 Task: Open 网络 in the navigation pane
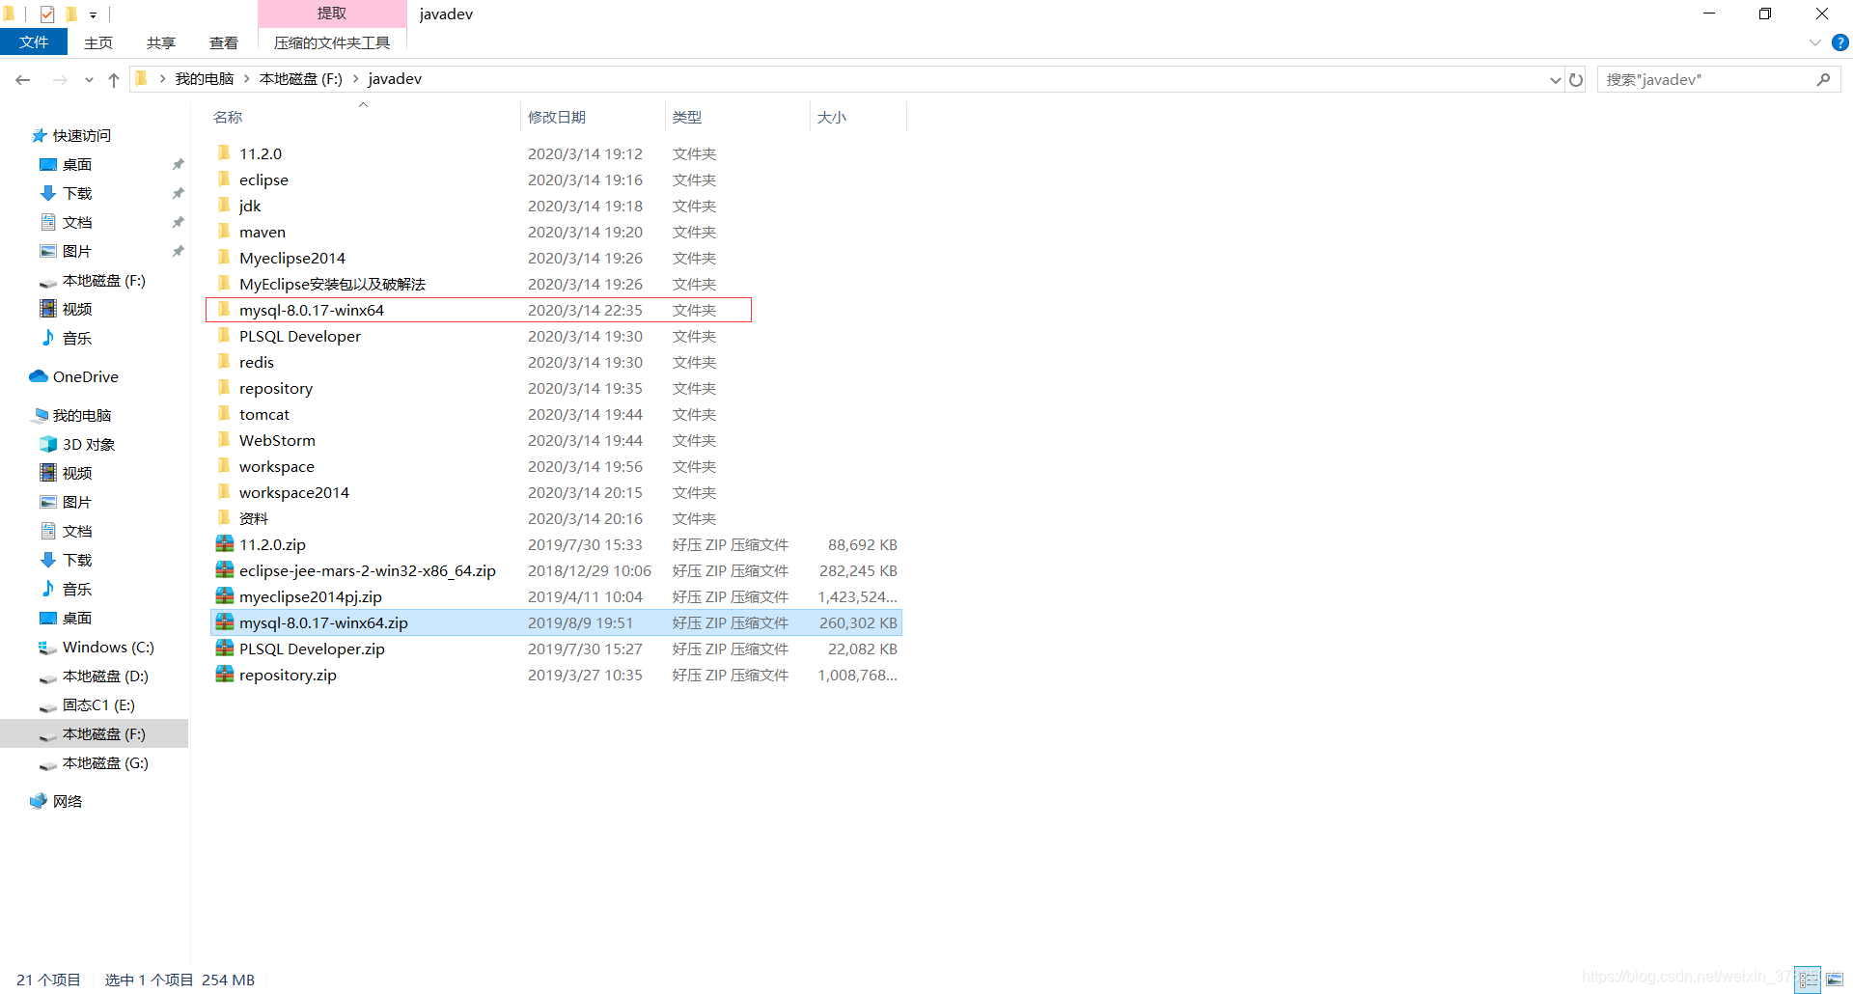(67, 801)
